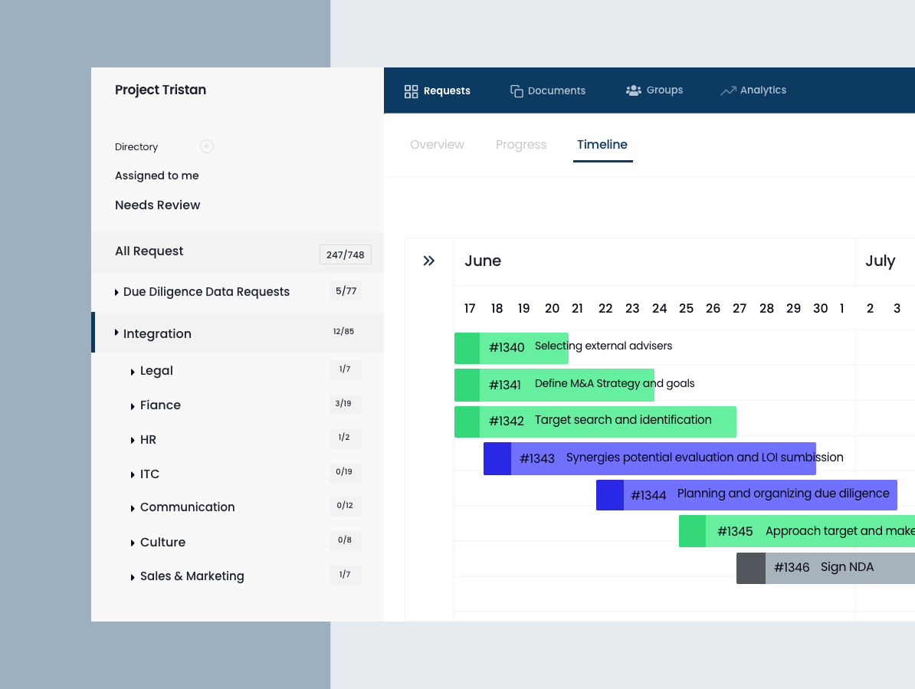Screen dimensions: 915x689
Task: Click the Analytics trend arrow icon
Action: (x=727, y=91)
